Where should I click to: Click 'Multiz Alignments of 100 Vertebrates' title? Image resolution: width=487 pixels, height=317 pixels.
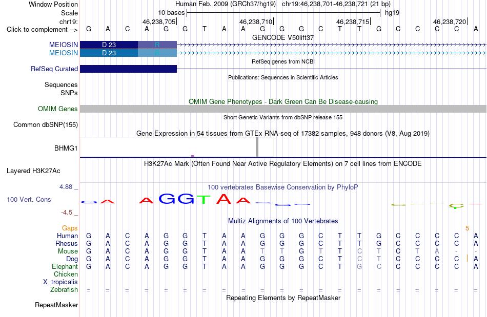(283, 221)
